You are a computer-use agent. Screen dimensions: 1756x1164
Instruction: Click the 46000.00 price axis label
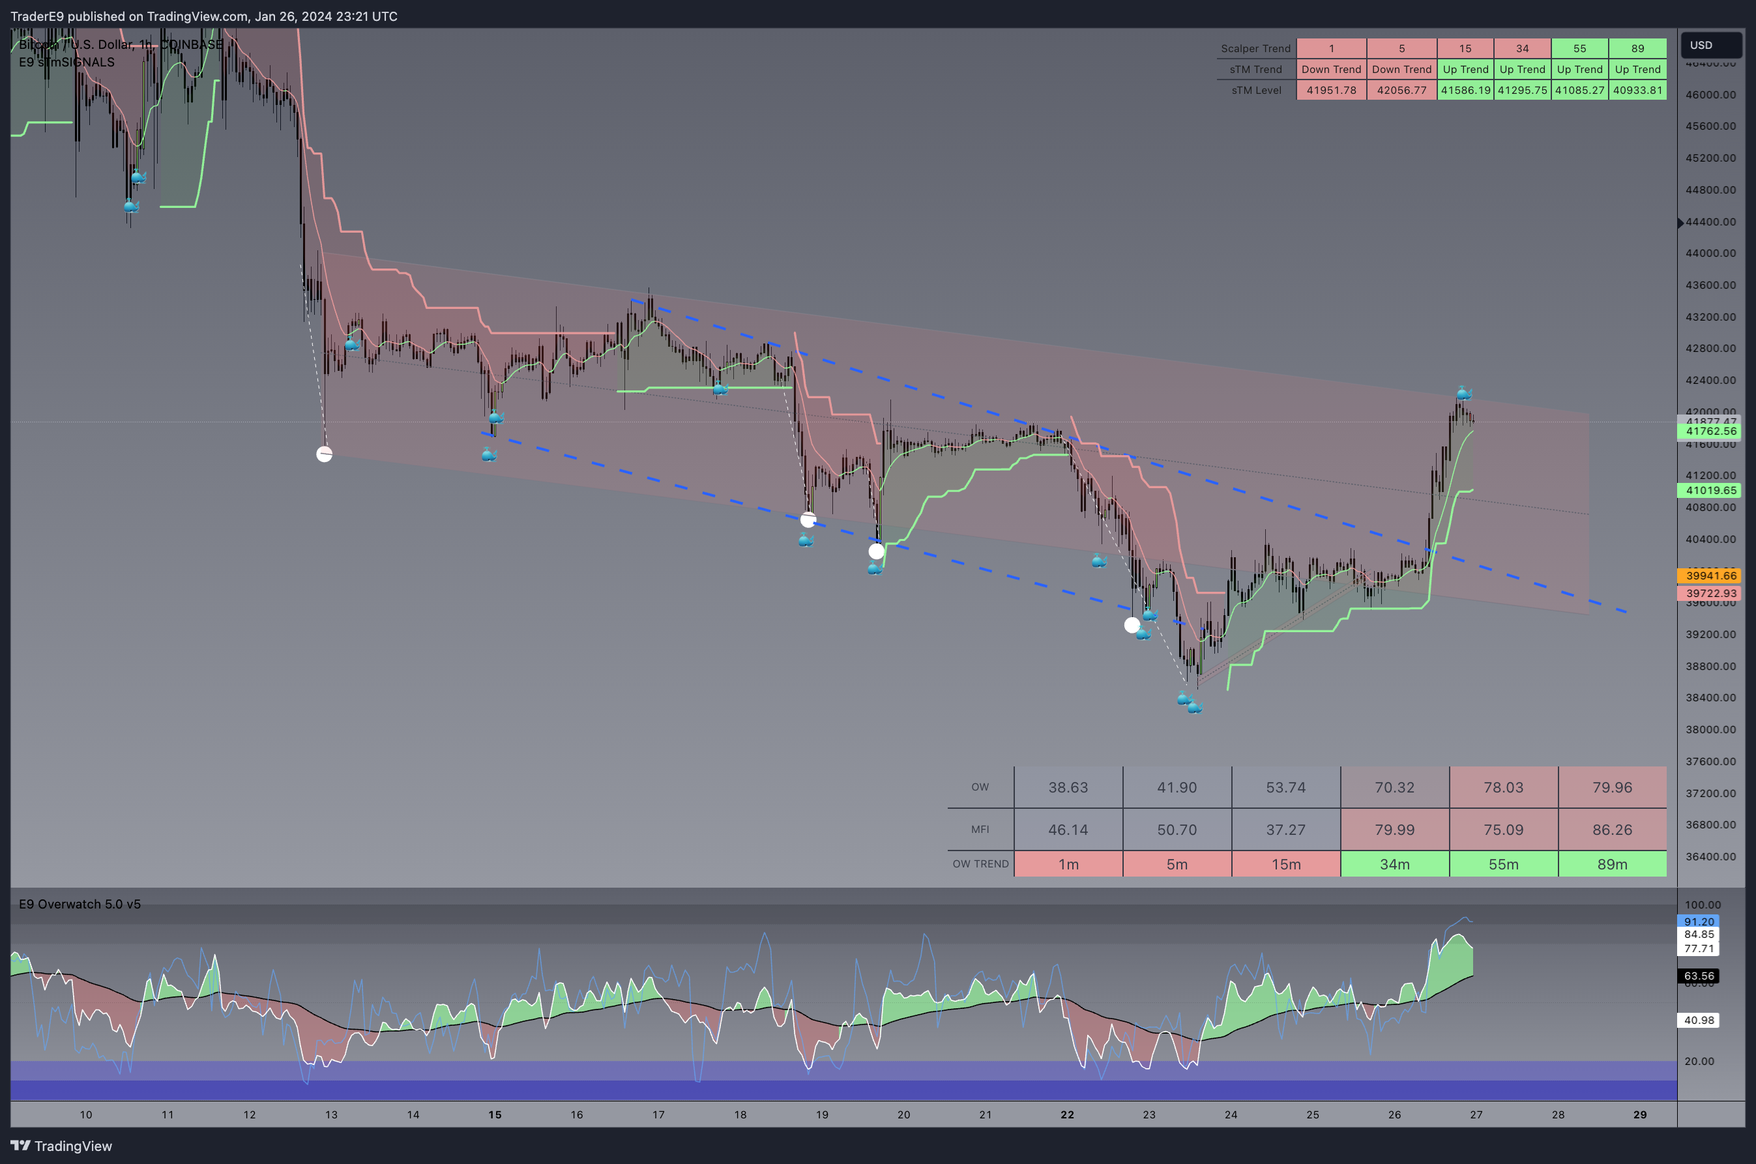coord(1711,95)
